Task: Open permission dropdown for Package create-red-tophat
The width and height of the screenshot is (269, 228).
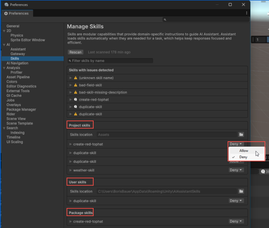Action: [x=236, y=222]
